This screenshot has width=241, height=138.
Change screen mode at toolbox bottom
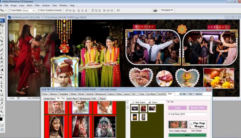pyautogui.click(x=2, y=130)
